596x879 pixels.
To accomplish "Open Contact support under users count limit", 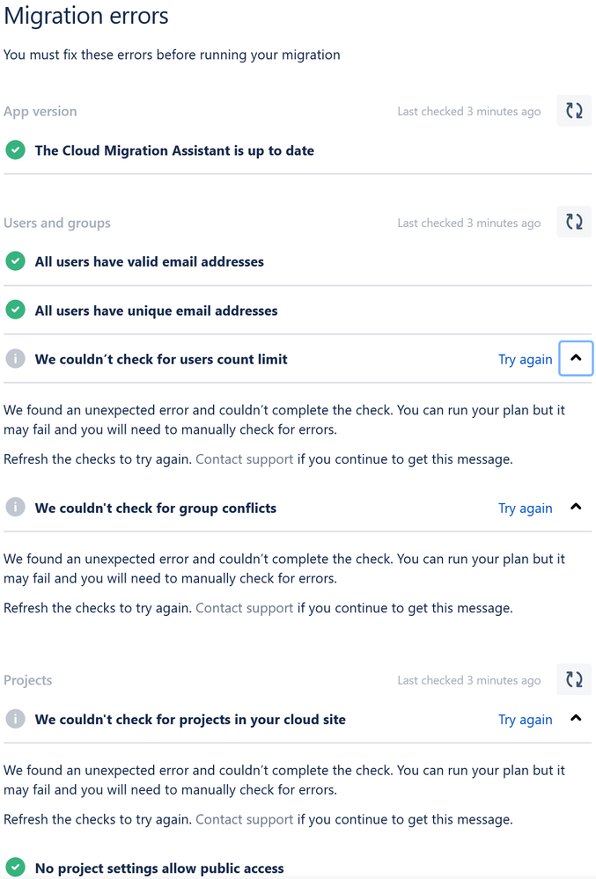I will click(244, 459).
